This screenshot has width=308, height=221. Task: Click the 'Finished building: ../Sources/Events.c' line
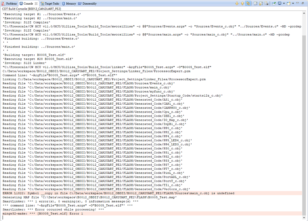point(41,39)
